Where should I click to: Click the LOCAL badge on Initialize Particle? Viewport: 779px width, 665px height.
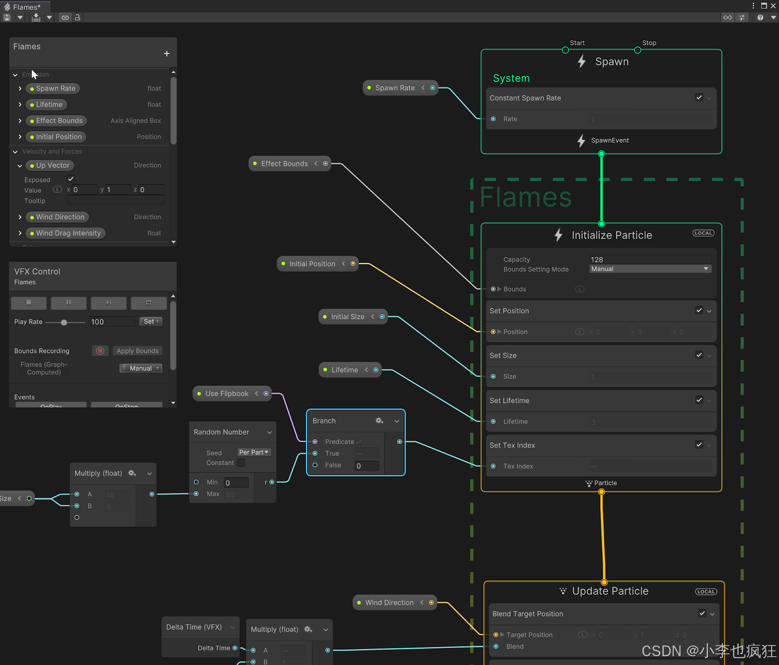[704, 233]
